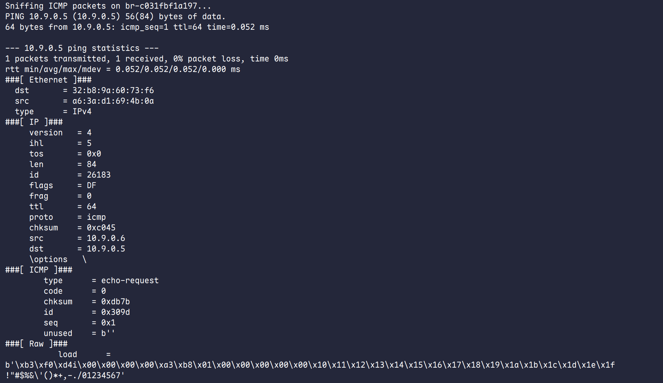Click the flags value DF
The image size is (663, 383).
(x=91, y=185)
